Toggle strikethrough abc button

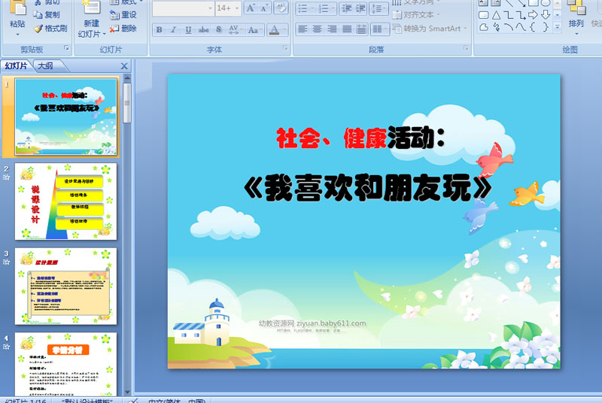point(203,29)
